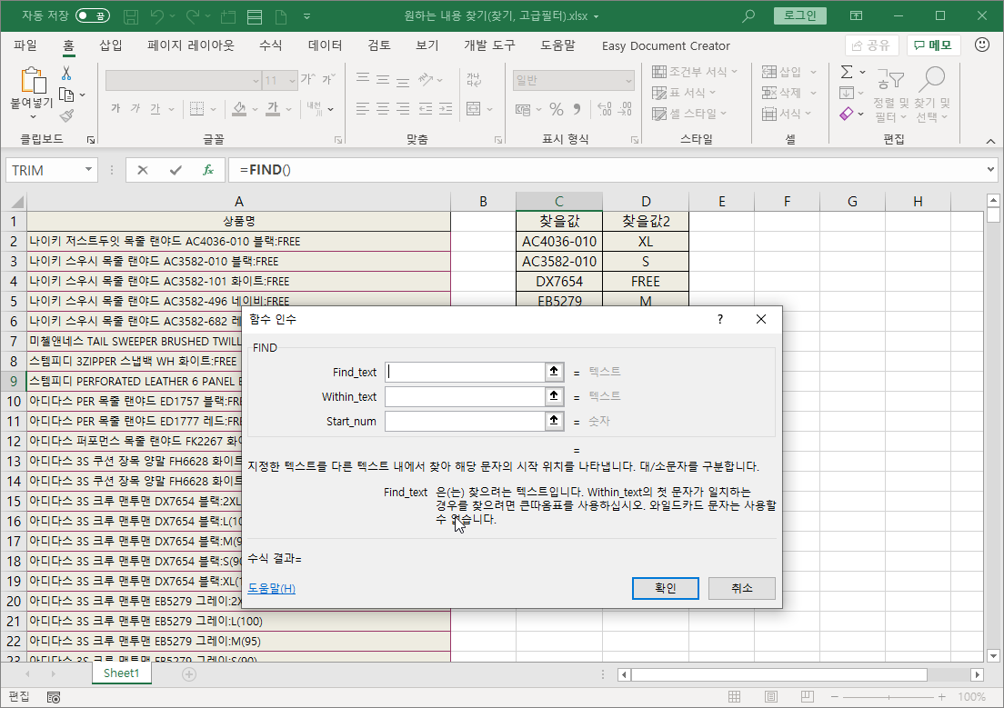Click the Cut scissors icon
Screen dimensions: 1004x708
tap(66, 73)
